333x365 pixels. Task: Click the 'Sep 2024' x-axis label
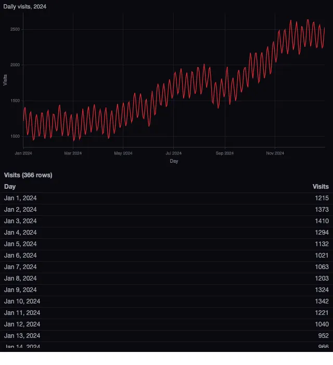[225, 153]
